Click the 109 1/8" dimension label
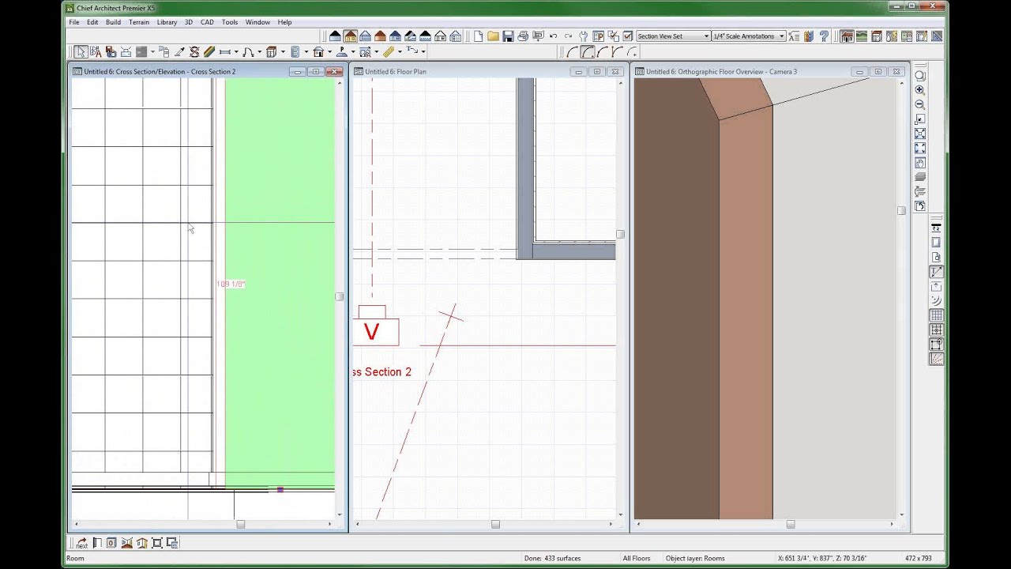The width and height of the screenshot is (1011, 569). 231,284
